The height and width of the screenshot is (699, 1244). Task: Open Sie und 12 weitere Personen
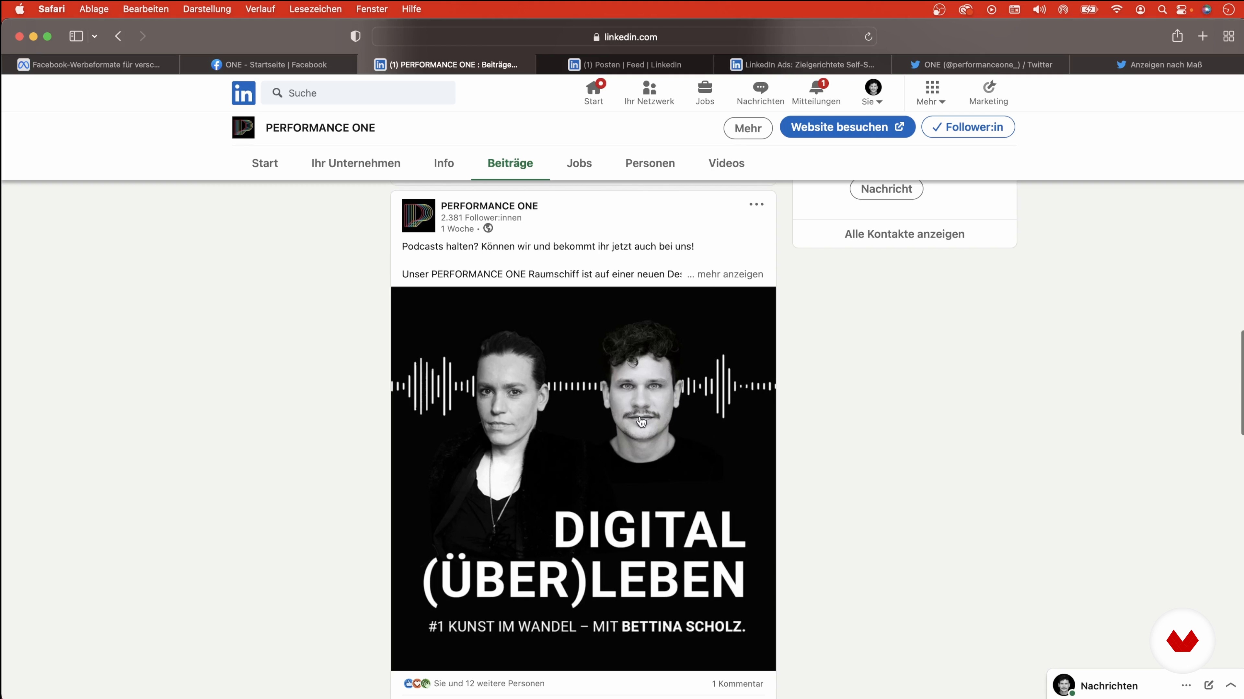489,683
